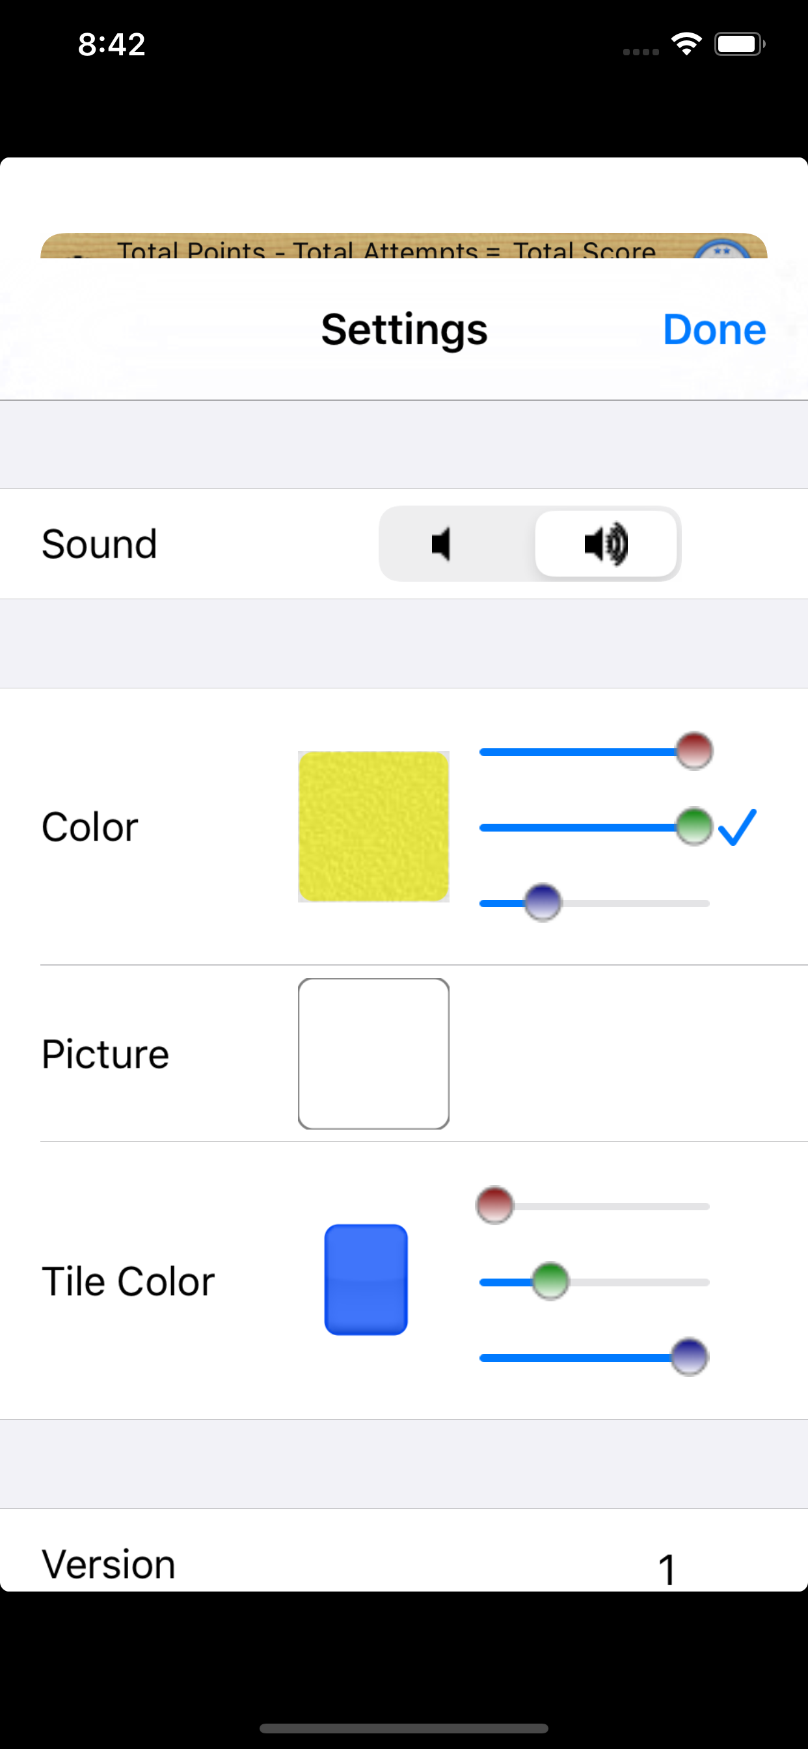Click the green slider knob for Color
The image size is (808, 1749).
[694, 827]
